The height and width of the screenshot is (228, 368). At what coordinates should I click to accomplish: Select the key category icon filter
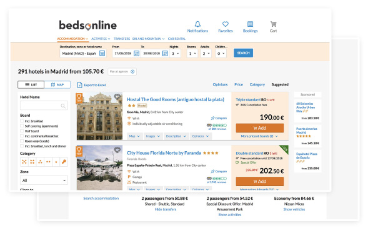click(64, 162)
